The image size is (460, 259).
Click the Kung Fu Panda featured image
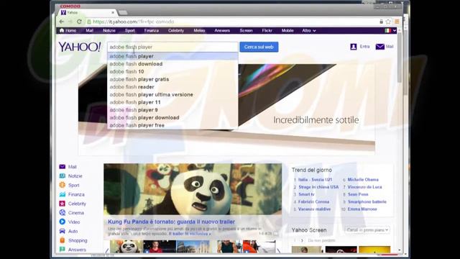[x=193, y=189]
